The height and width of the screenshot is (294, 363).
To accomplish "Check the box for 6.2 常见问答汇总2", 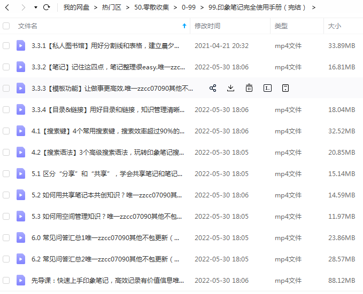I will pyautogui.click(x=6, y=259).
